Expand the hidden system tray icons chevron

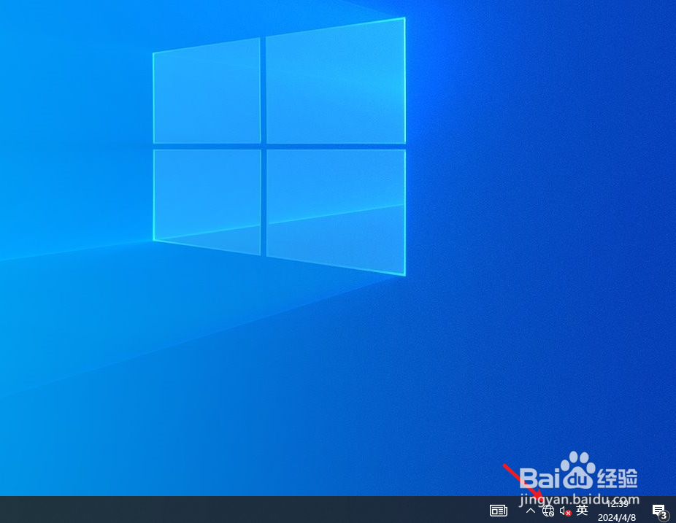[531, 511]
